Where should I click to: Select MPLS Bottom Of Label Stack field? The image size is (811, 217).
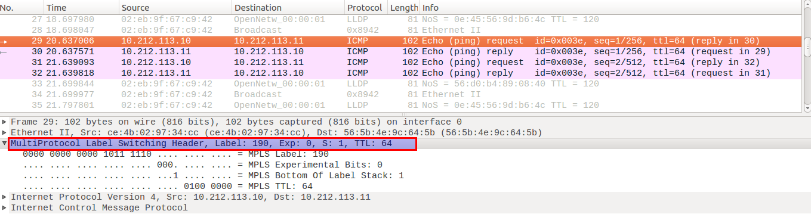(x=213, y=175)
